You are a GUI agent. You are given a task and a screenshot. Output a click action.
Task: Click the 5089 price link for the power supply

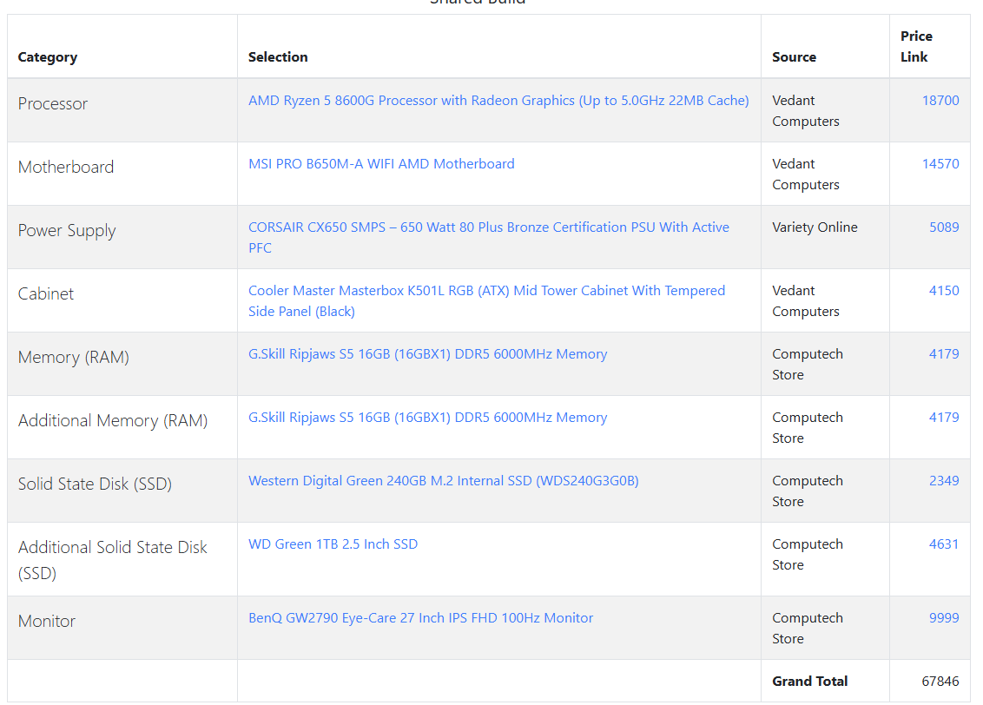944,227
